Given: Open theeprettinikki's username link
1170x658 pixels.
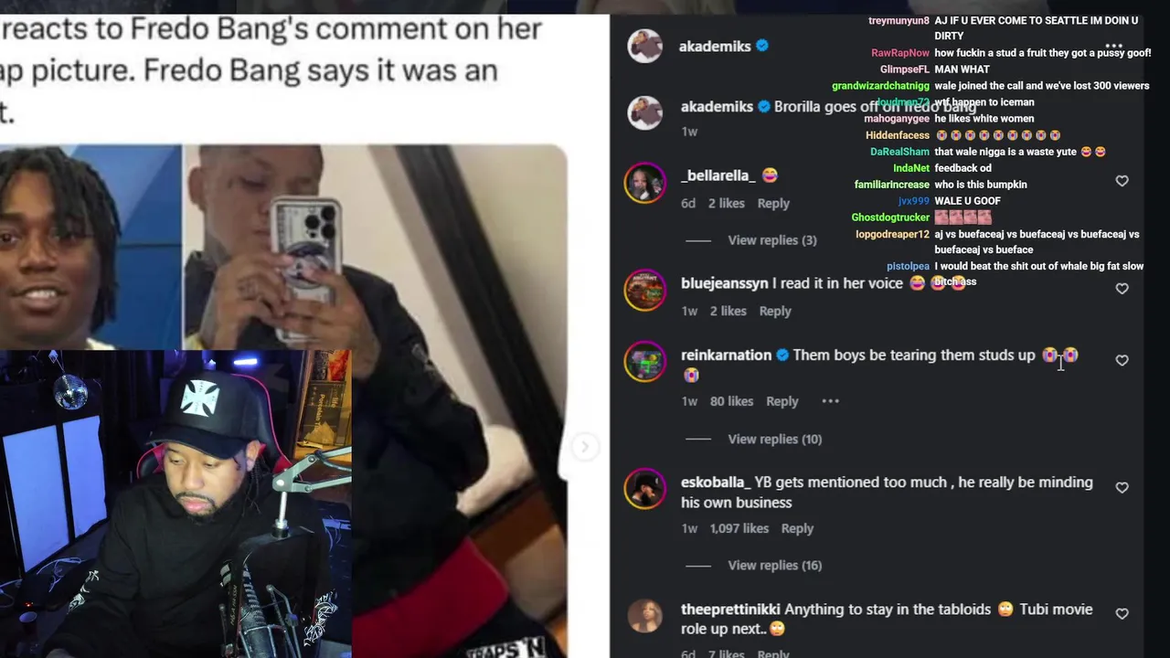Looking at the screenshot, I should (x=730, y=610).
